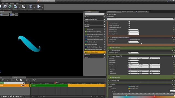Open the Simulation options dropdown arrow
Screen dimensions: 175x98
point(43,7)
